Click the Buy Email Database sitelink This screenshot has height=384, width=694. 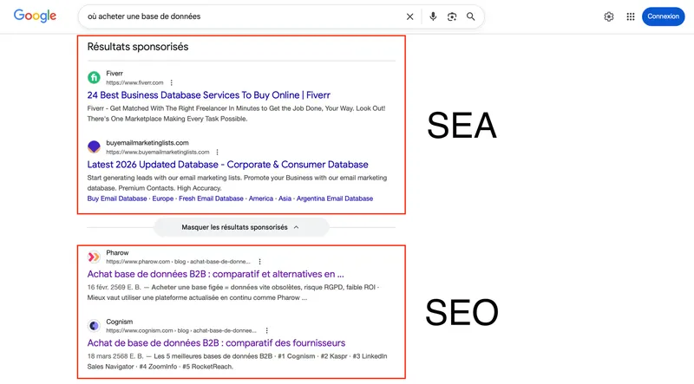pyautogui.click(x=117, y=199)
